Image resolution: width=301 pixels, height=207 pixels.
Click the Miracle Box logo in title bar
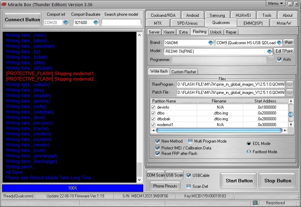point(4,4)
